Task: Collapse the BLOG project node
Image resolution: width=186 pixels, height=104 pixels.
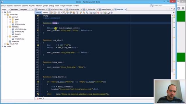Action: pyautogui.click(x=3, y=12)
